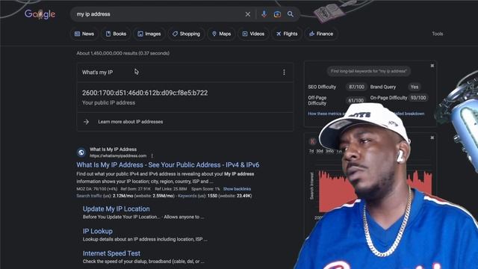Click the 2600:1700:d51 public IP address text

pos(145,93)
